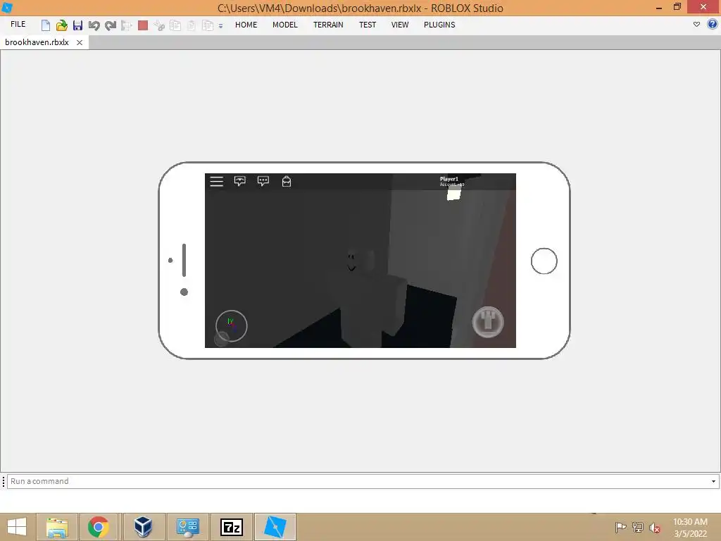Click the Cut scissors icon
This screenshot has width=721, height=541.
coord(159,25)
